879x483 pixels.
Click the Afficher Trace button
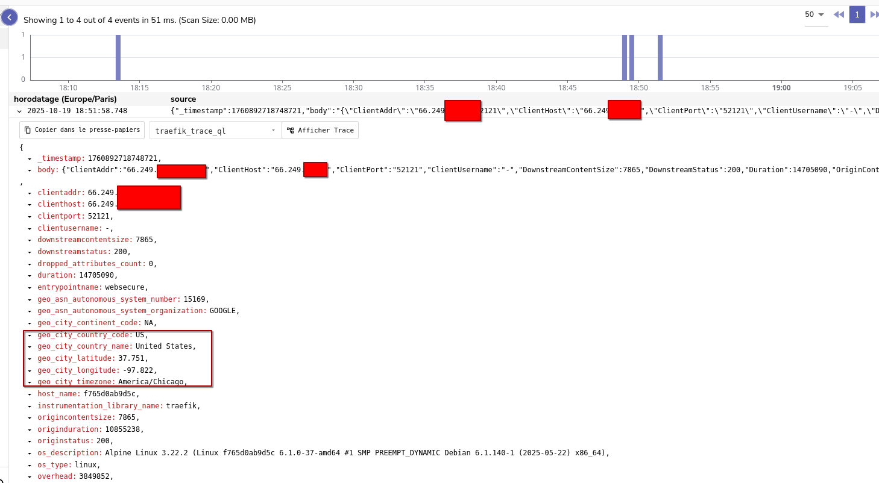tap(320, 131)
